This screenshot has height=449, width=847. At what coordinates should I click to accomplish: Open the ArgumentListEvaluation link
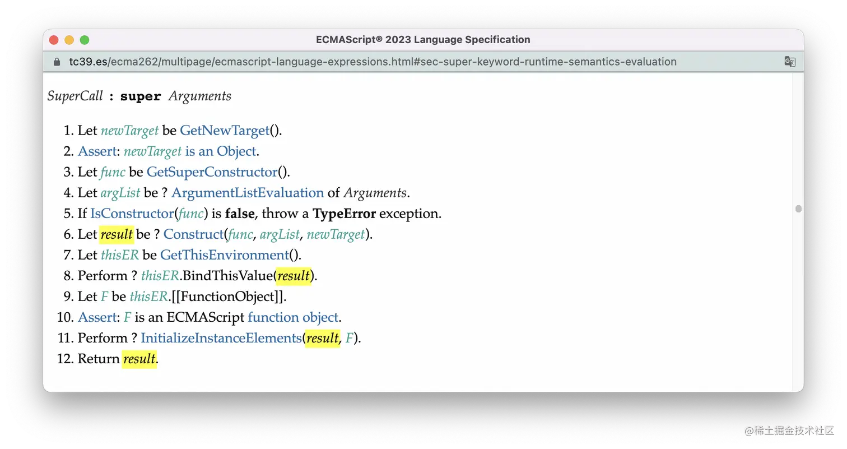coord(248,193)
